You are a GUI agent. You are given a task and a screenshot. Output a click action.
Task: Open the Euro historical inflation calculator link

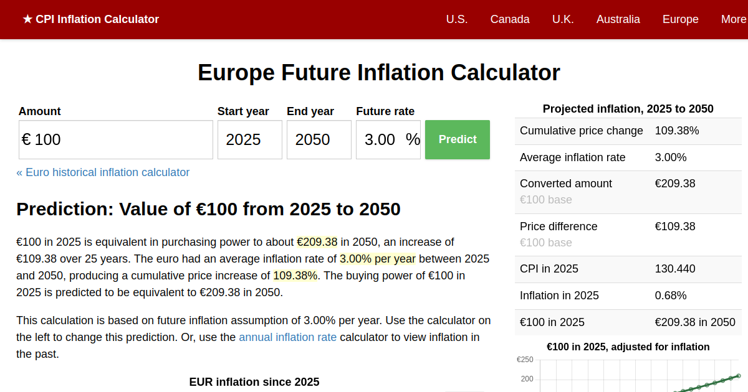pos(103,172)
